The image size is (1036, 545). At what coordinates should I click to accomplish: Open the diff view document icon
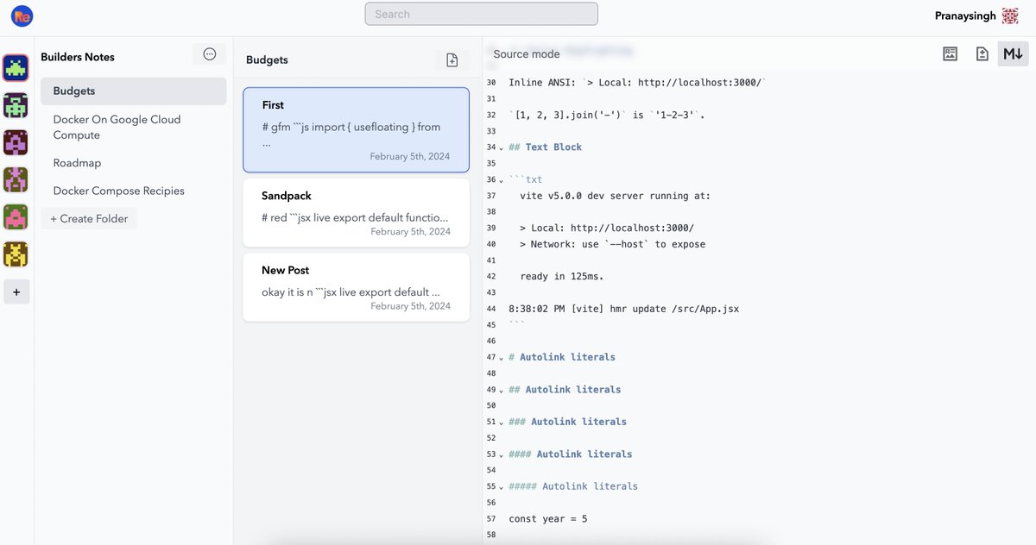coord(982,53)
